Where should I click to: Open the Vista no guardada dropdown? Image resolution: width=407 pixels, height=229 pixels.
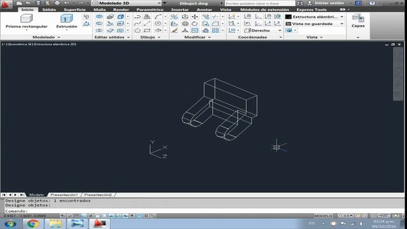(315, 24)
